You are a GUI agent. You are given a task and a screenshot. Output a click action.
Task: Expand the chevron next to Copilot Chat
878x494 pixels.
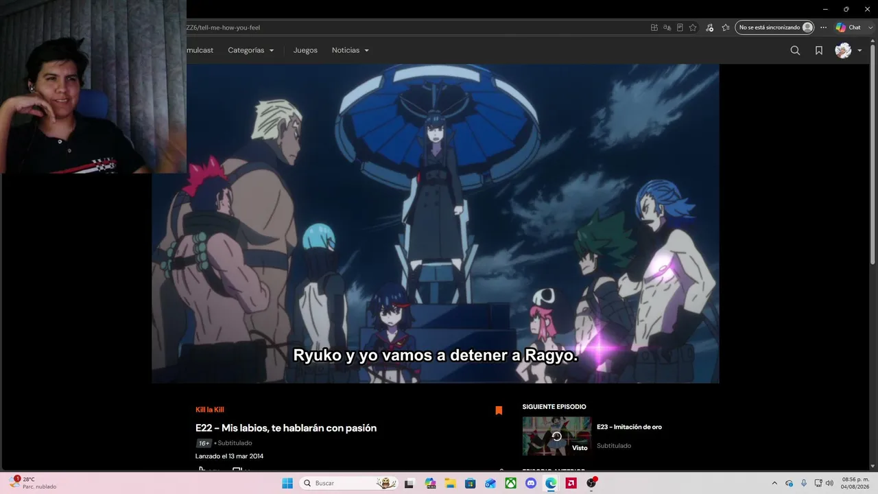coord(870,27)
